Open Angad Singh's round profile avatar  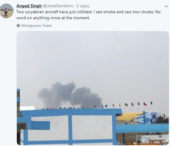click(7, 11)
